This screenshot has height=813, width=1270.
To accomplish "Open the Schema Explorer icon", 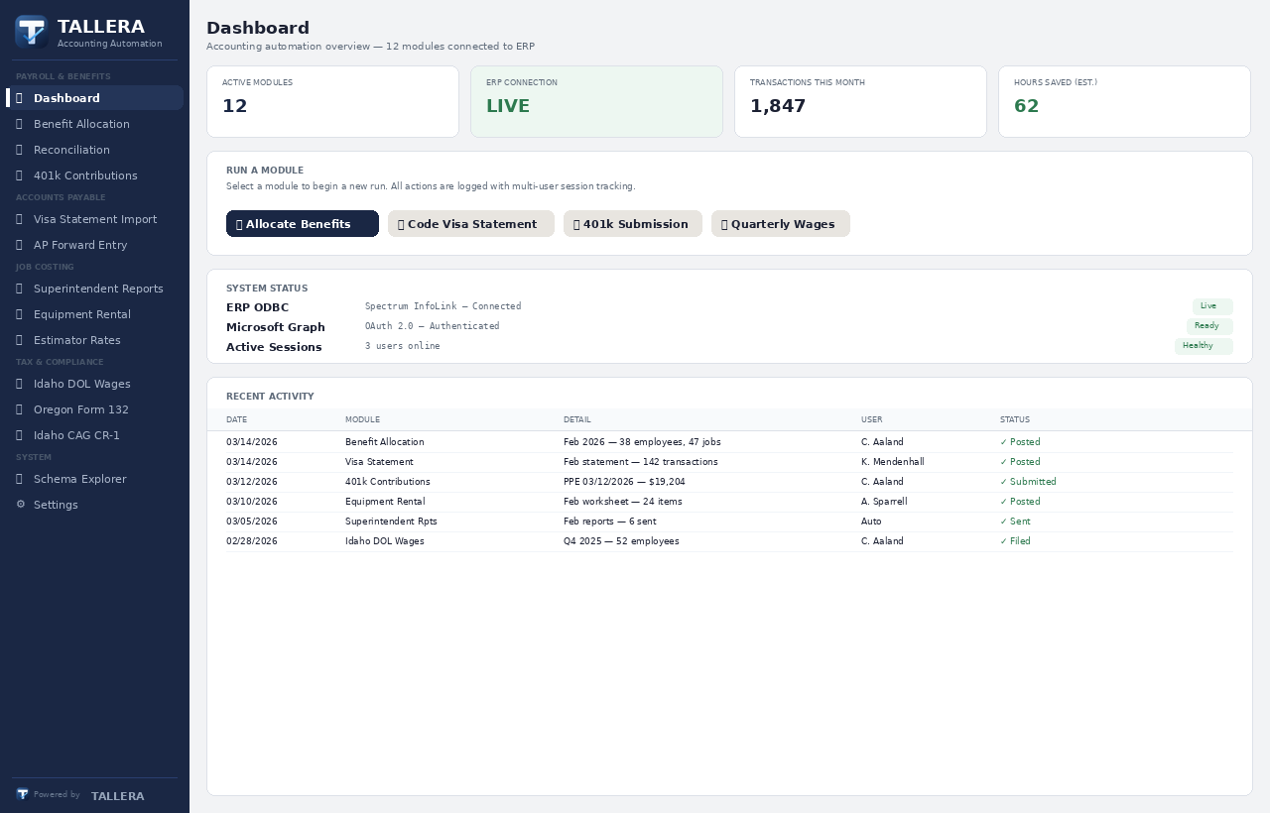I will [20, 478].
